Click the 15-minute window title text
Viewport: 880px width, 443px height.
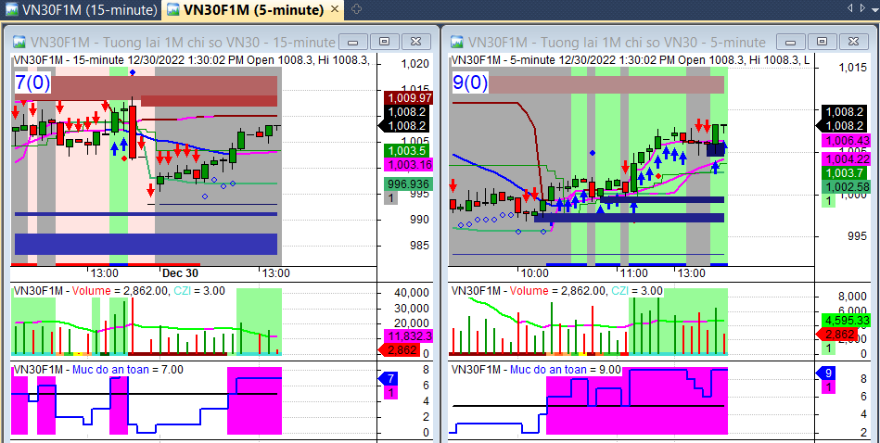[183, 43]
